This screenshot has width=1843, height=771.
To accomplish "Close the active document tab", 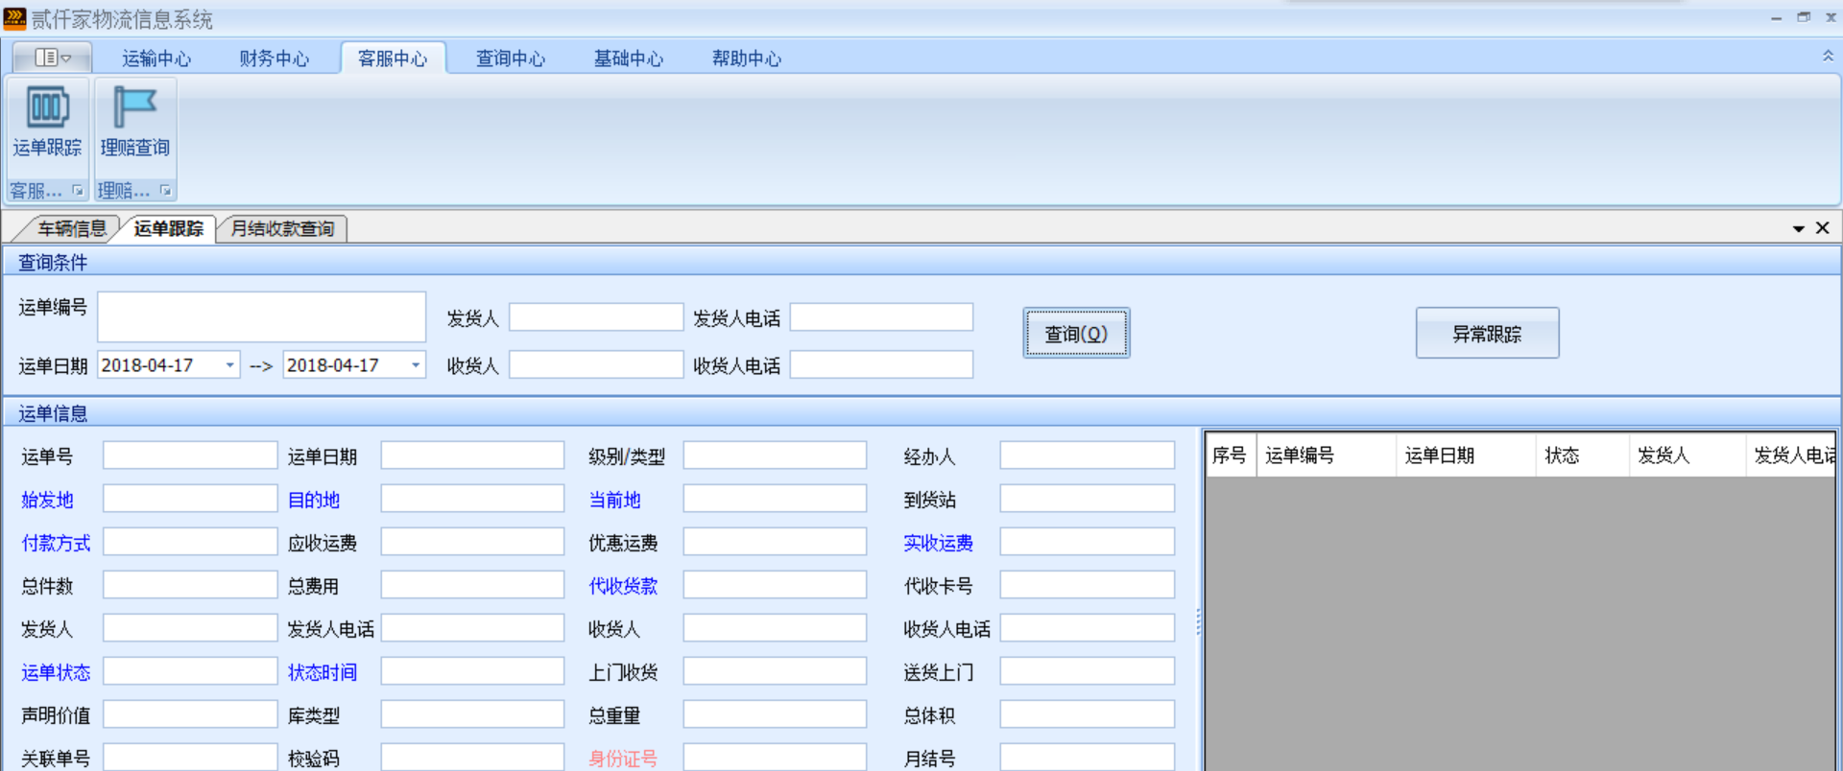I will click(1822, 228).
